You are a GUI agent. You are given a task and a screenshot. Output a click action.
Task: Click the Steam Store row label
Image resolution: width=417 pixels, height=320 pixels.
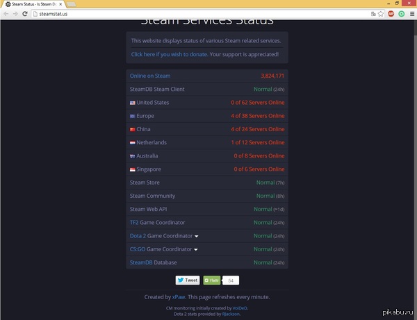pos(145,183)
